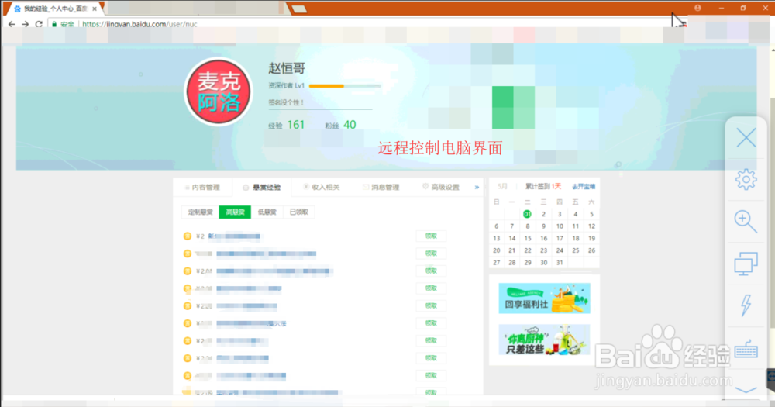Click the 麦克阿洛 avatar image
The height and width of the screenshot is (407, 775).
click(x=218, y=92)
